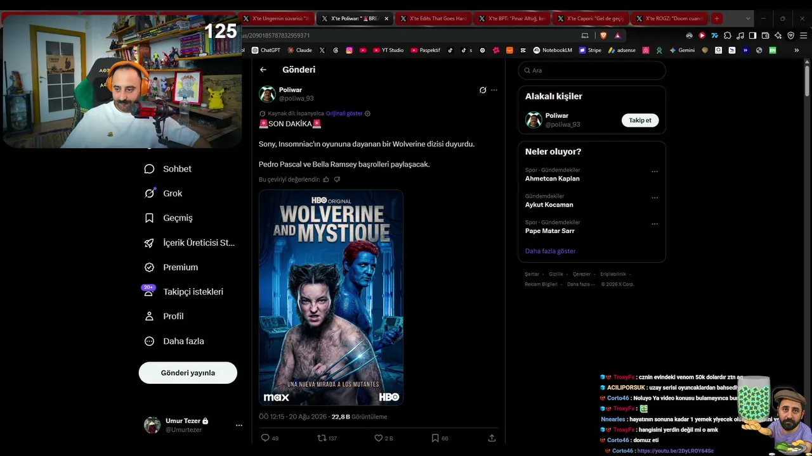Open the Instagram bookmark icon
Viewport: 812px width, 456px height.
[349, 50]
